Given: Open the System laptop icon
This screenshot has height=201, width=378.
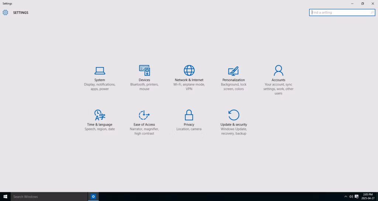Looking at the screenshot, I should (100, 71).
